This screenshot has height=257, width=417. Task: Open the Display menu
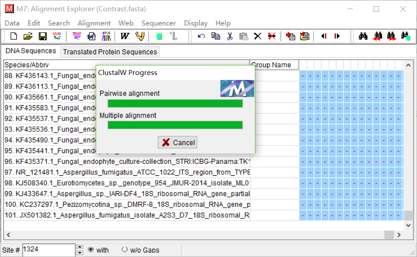(196, 23)
